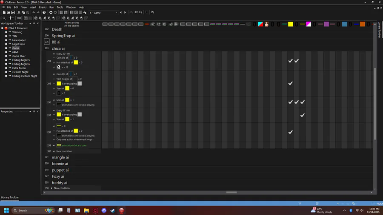Open the Window menu
The width and height of the screenshot is (383, 215).
point(71,7)
